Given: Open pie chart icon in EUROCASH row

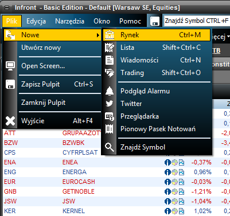Looking at the screenshot, I should (174, 182).
